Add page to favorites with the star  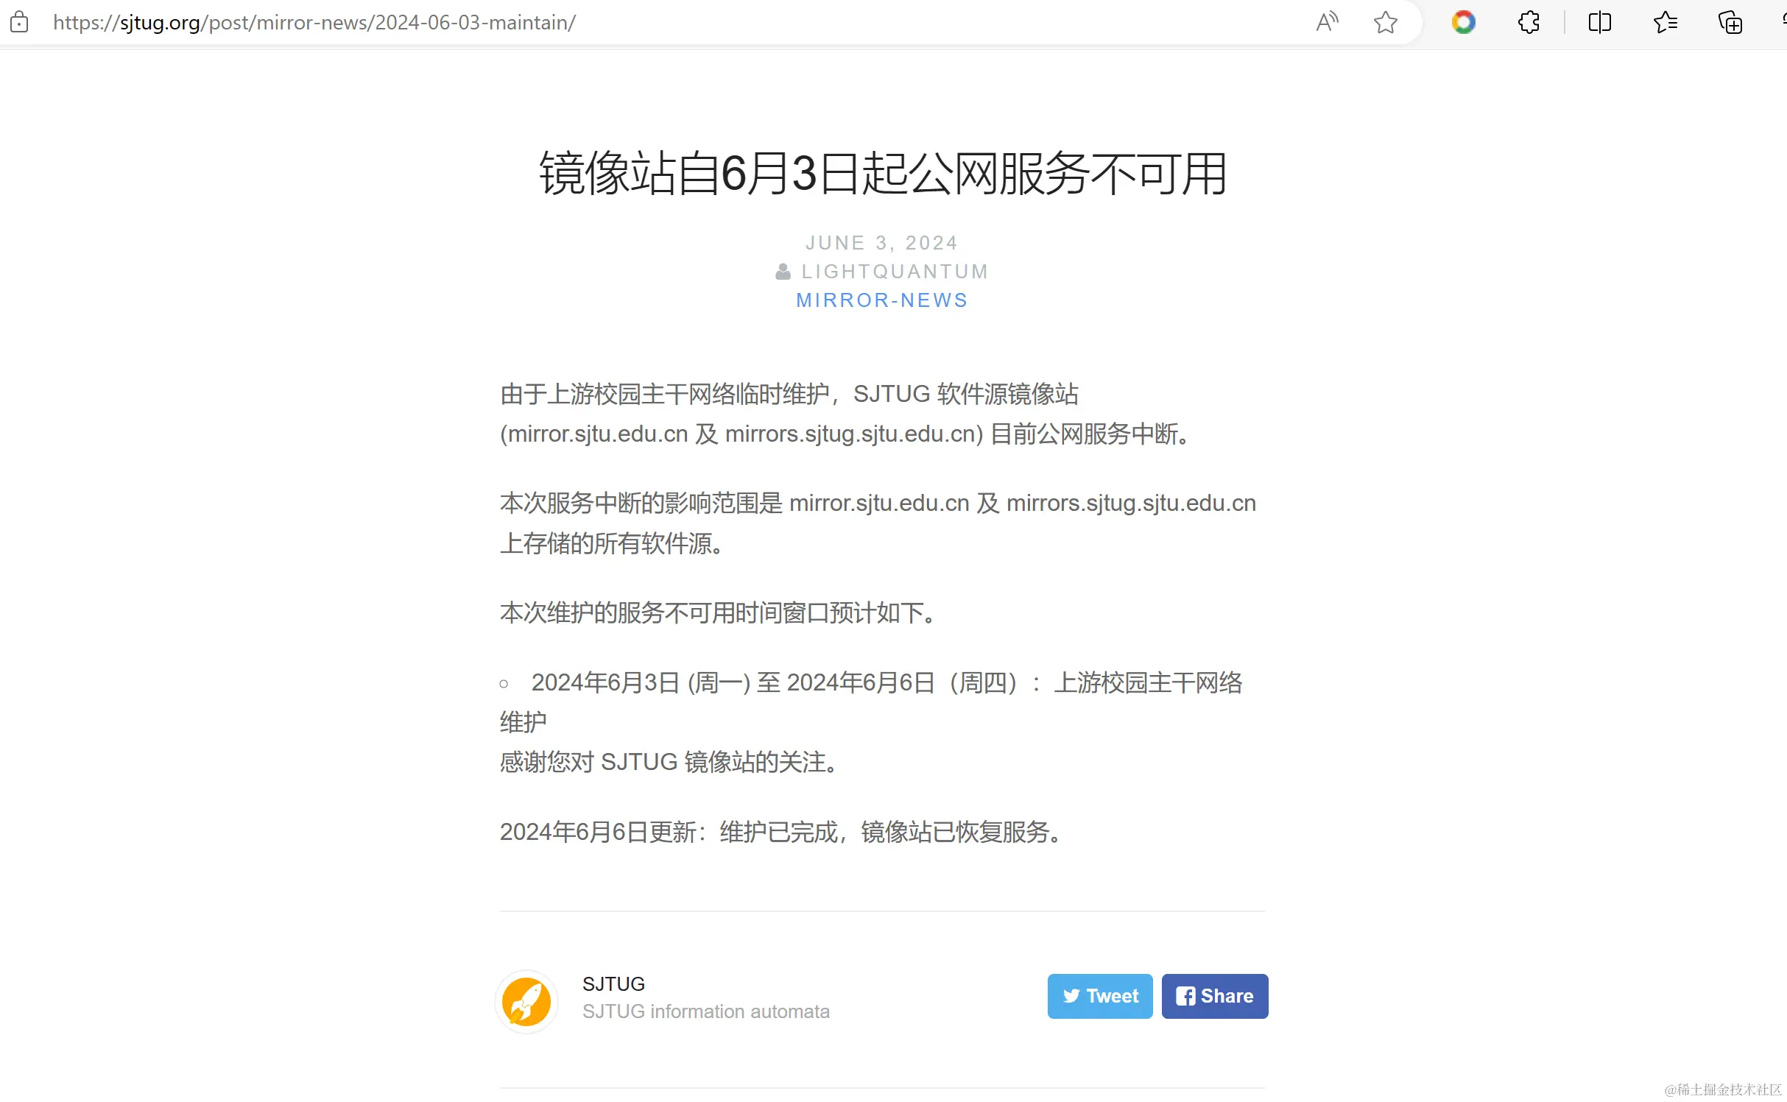click(1385, 22)
